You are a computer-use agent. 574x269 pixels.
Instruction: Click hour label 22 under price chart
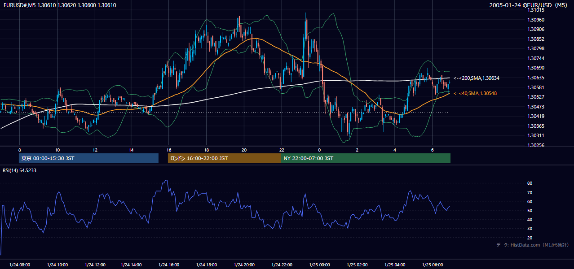click(282, 150)
